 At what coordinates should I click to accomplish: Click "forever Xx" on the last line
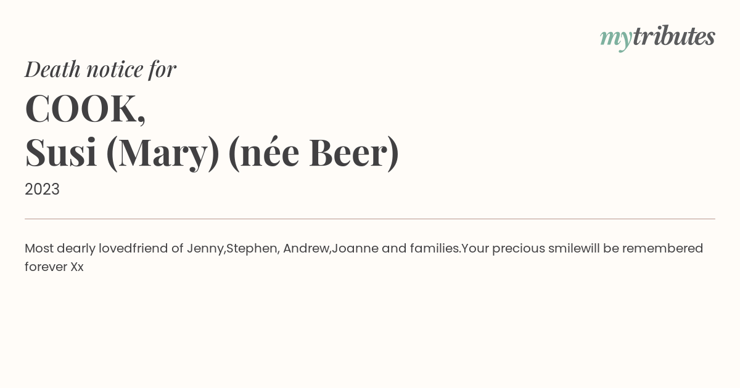(54, 267)
